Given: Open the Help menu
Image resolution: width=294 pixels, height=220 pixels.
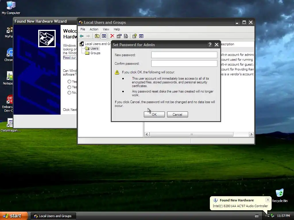Looking at the screenshot, I should pos(117,30).
